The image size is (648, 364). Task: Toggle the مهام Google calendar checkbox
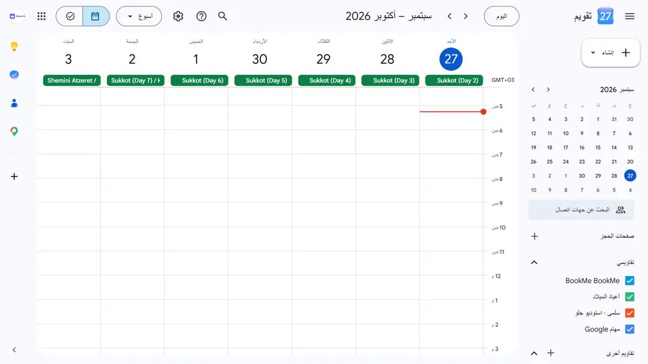630,329
